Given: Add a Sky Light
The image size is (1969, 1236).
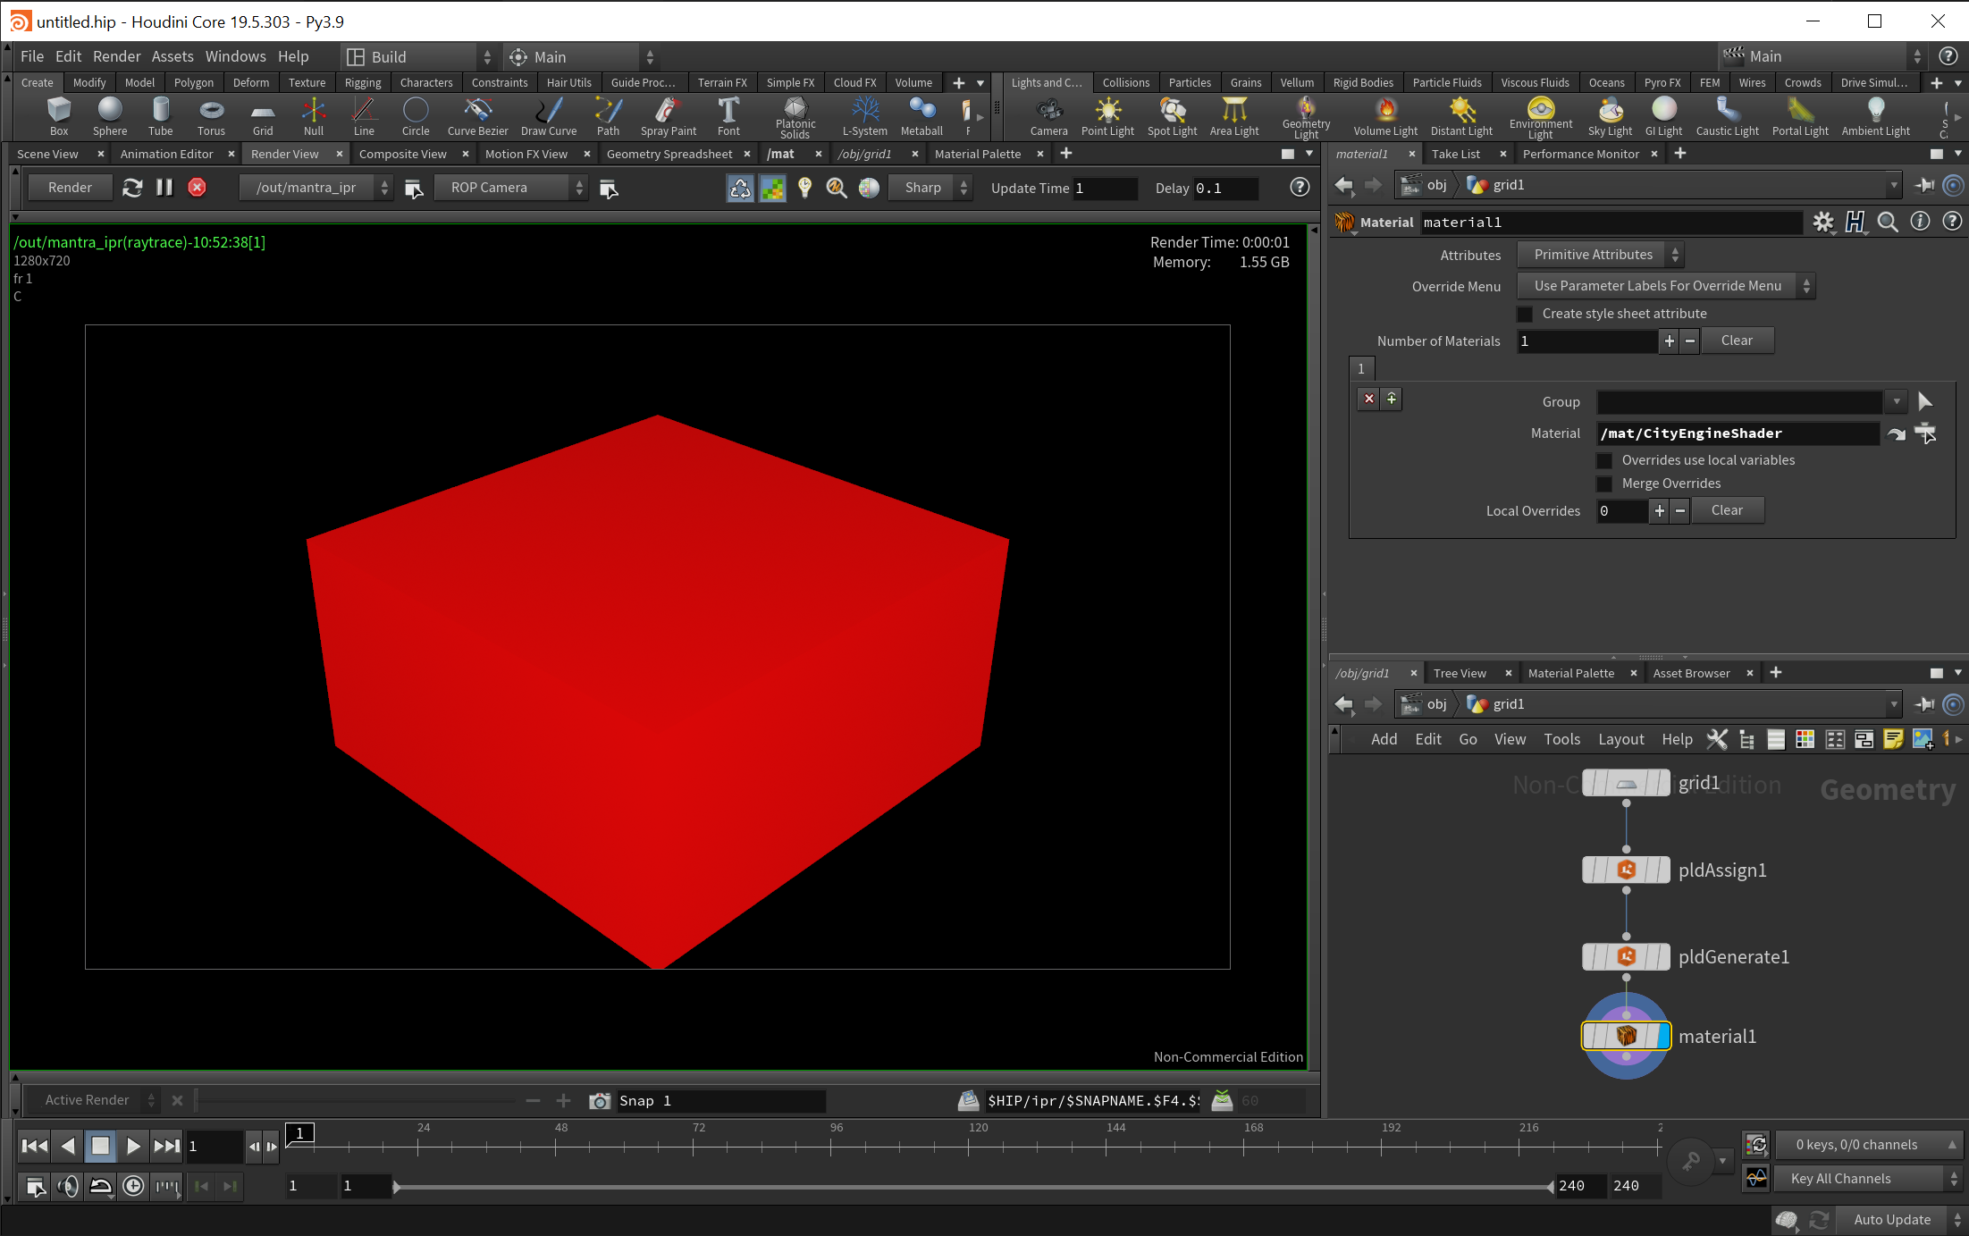Looking at the screenshot, I should tap(1610, 117).
